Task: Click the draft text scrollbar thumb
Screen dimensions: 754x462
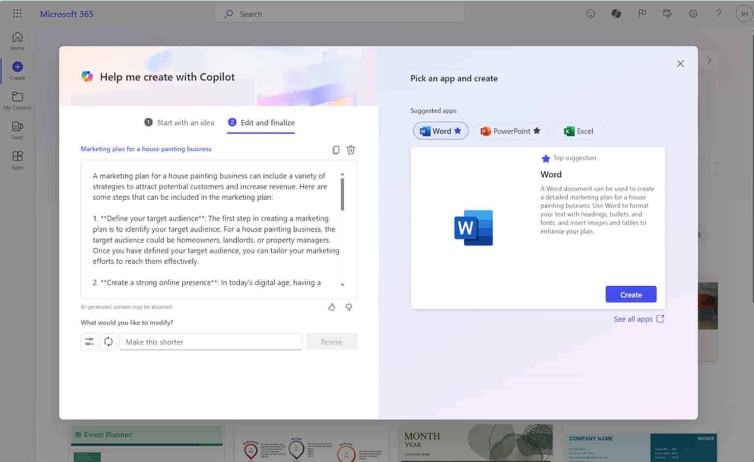Action: pos(342,194)
